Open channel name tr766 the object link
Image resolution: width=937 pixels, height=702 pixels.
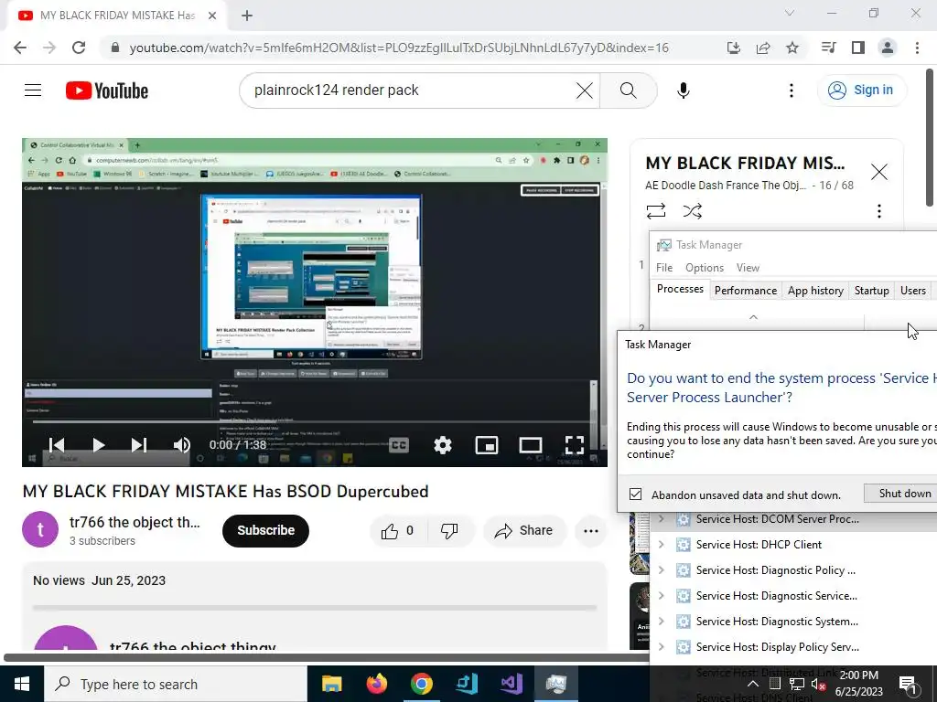coord(135,522)
